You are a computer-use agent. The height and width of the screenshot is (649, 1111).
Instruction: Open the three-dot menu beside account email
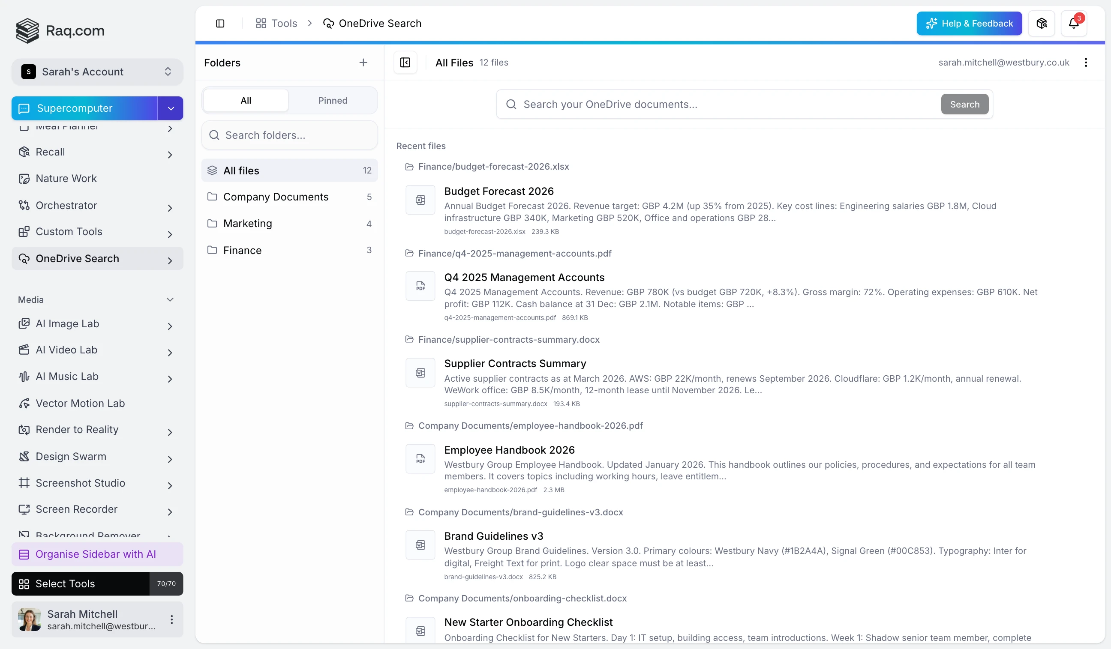click(x=1085, y=63)
